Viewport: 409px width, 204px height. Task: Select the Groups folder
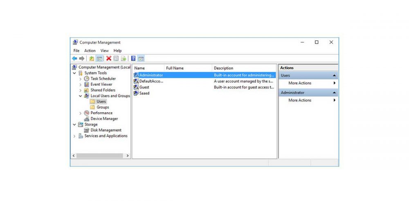[x=102, y=107]
